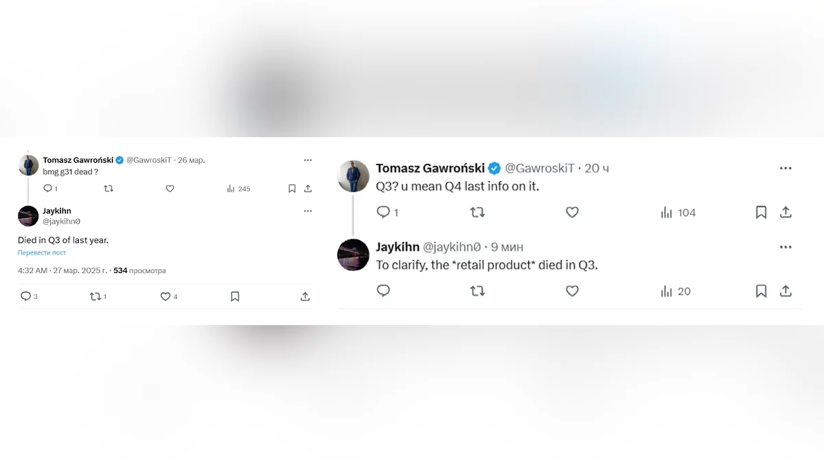
Task: Open the @GawroskiT handle in the right tweet
Action: tap(541, 168)
